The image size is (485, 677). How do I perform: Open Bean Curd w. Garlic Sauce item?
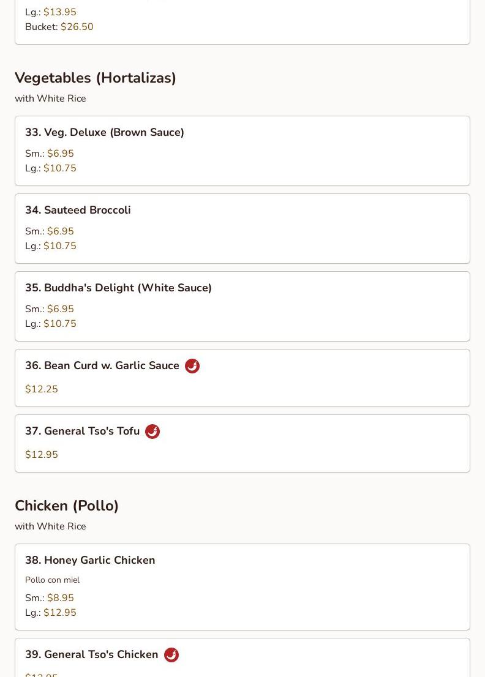[242, 378]
